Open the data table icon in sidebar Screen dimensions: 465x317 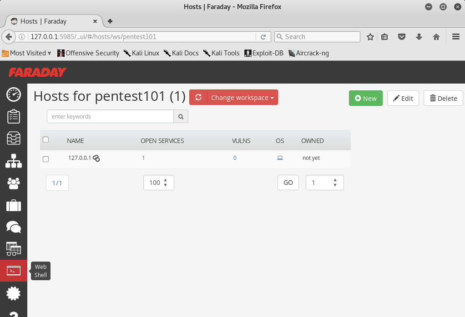click(14, 249)
